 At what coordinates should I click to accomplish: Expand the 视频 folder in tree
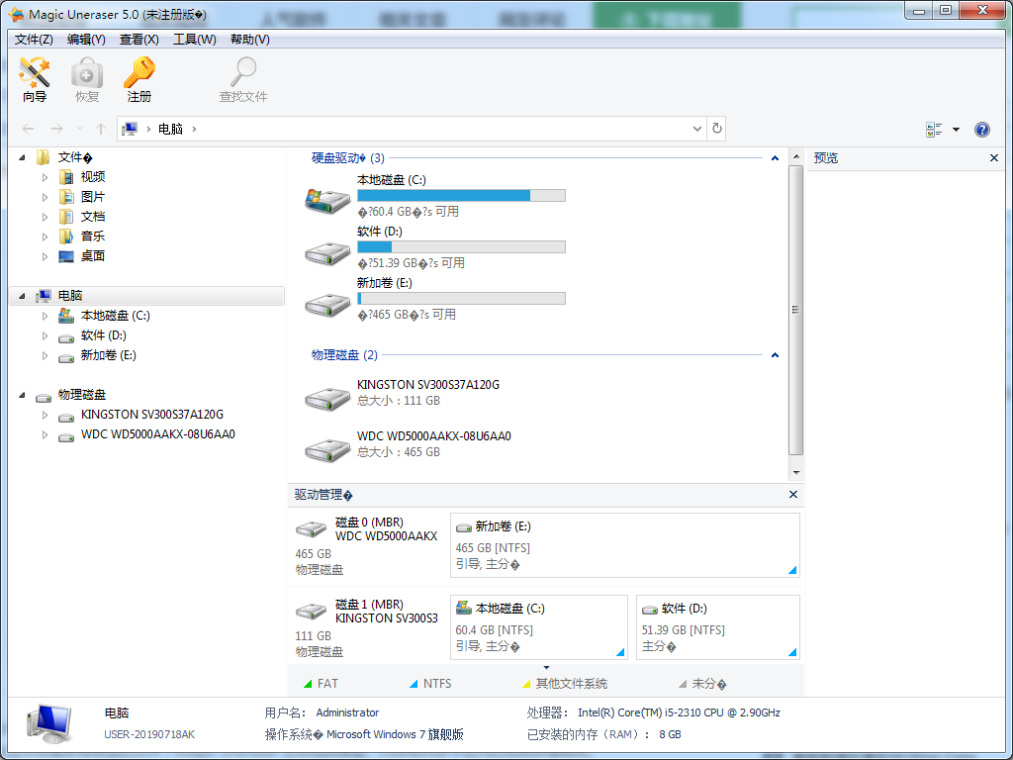coord(45,177)
